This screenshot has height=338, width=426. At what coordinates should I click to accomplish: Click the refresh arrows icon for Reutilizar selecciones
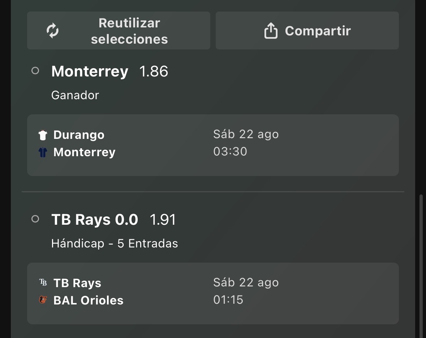tap(52, 31)
